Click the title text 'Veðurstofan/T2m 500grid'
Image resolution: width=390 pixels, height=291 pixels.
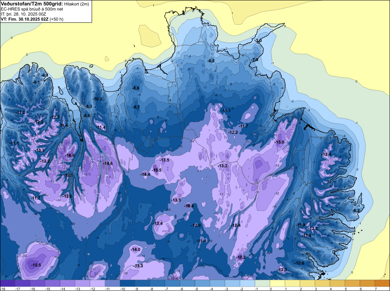32,4
